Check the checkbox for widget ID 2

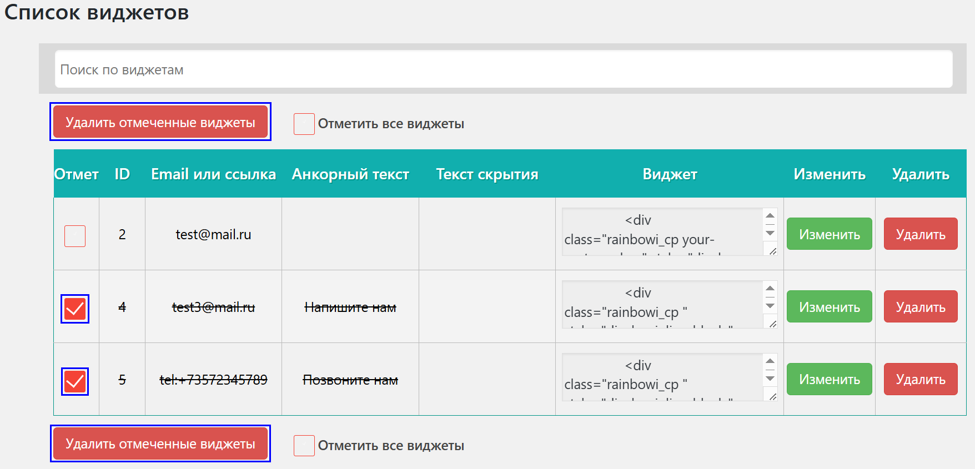point(75,236)
